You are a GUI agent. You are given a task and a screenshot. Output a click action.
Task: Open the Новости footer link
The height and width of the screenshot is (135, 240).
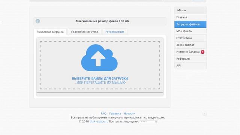(129, 114)
